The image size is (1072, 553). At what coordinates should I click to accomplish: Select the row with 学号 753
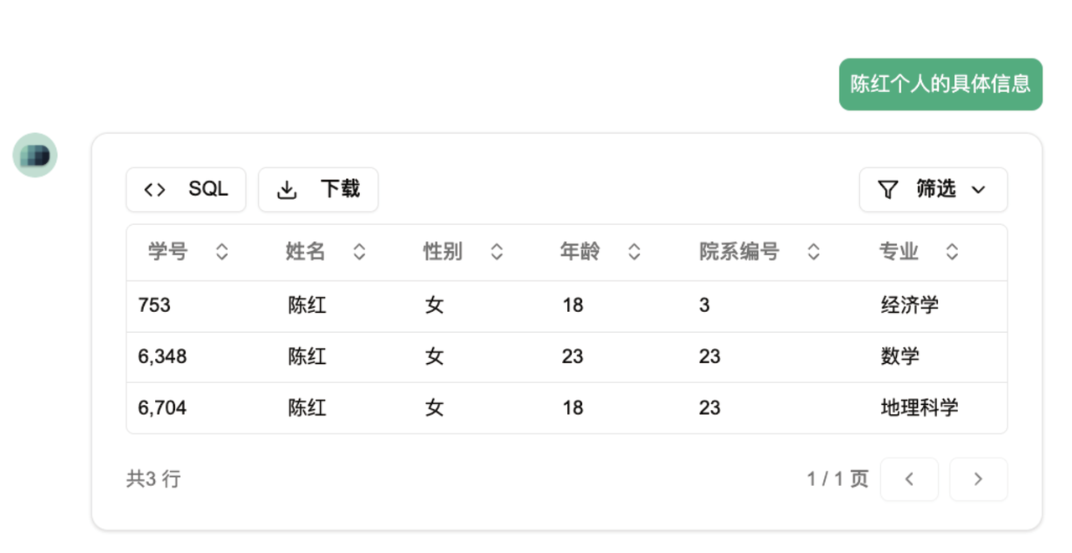[x=155, y=306]
